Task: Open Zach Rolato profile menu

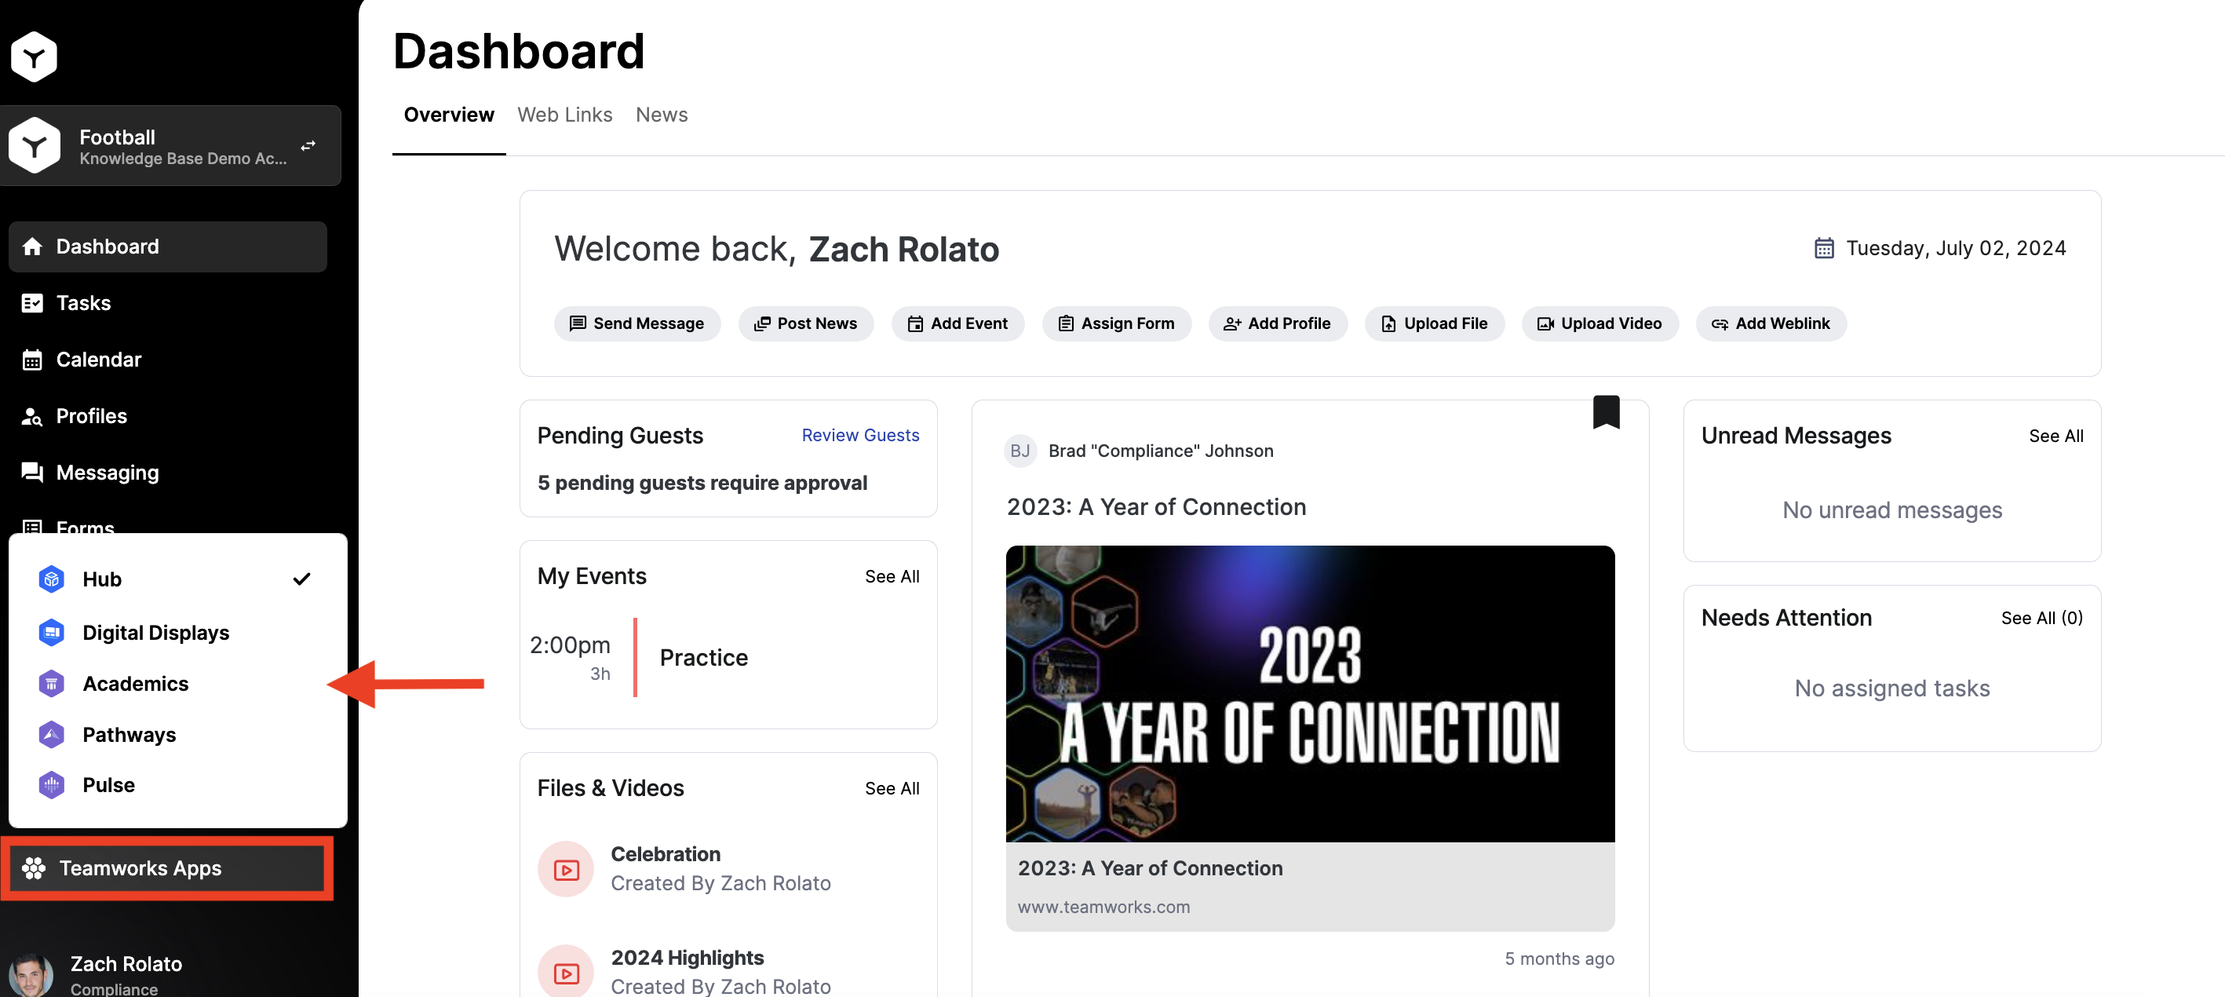Action: pos(126,973)
